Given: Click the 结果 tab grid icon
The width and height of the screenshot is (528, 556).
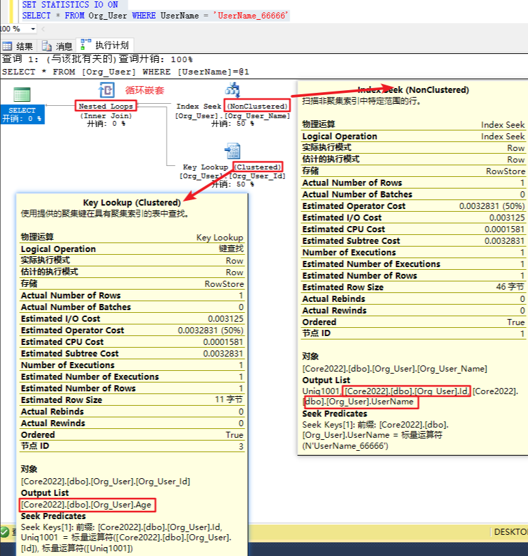Looking at the screenshot, I should (x=7, y=46).
